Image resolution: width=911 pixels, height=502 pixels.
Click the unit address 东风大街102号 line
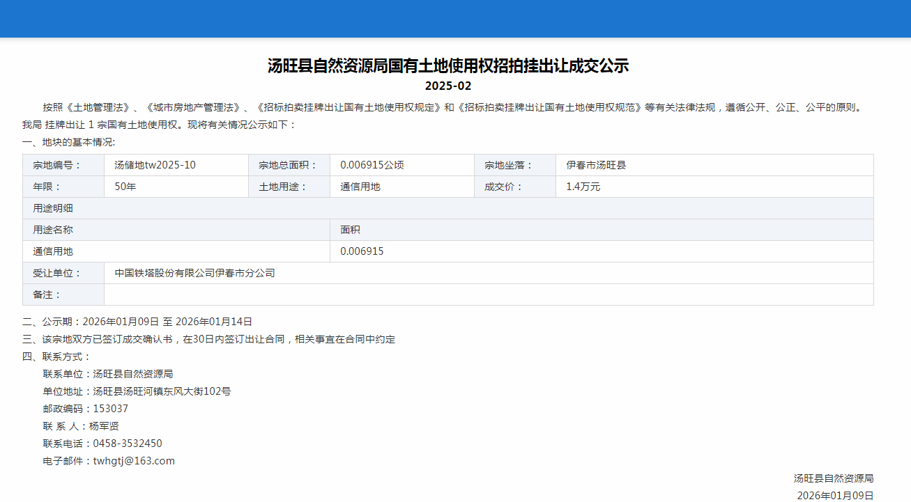(162, 391)
